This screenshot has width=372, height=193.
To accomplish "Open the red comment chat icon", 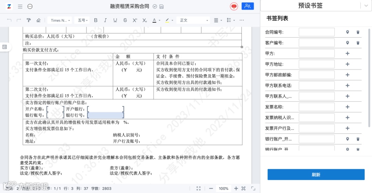I will (x=234, y=7).
